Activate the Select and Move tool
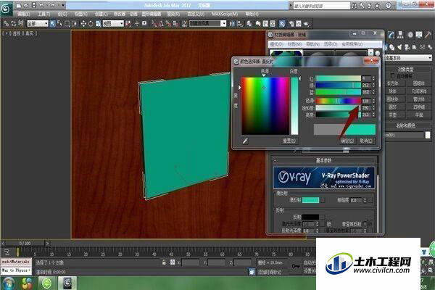 [83, 24]
